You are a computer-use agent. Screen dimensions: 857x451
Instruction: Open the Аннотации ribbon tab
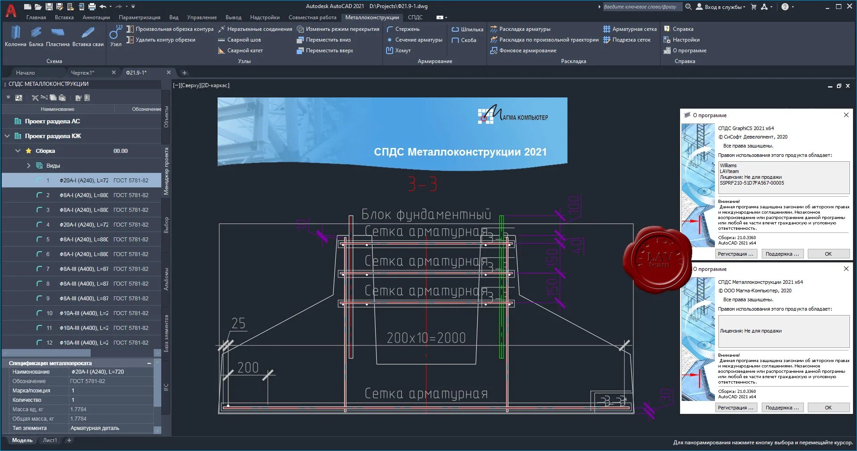pyautogui.click(x=96, y=17)
